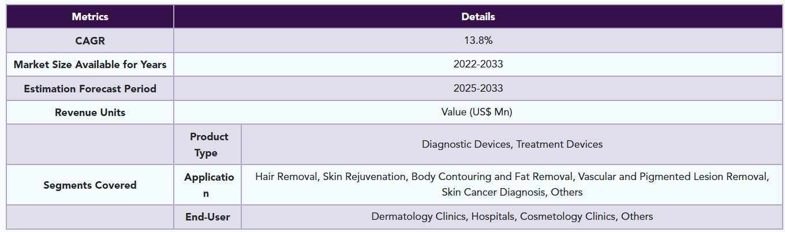Image resolution: width=785 pixels, height=232 pixels.
Task: Click the Skin Cancer Diagnosis, Others line
Action: click(512, 192)
